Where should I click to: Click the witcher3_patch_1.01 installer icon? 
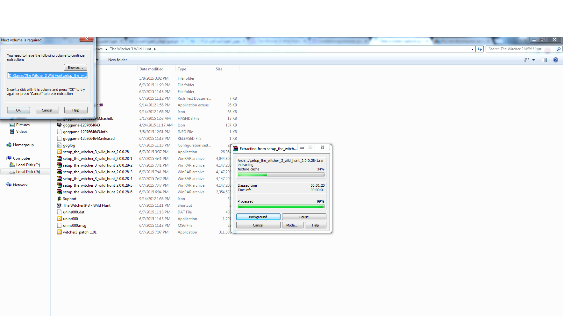[59, 232]
